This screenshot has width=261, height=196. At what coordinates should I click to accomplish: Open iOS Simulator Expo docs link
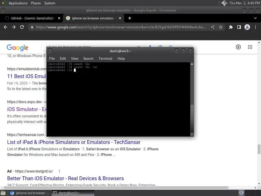pos(27,109)
